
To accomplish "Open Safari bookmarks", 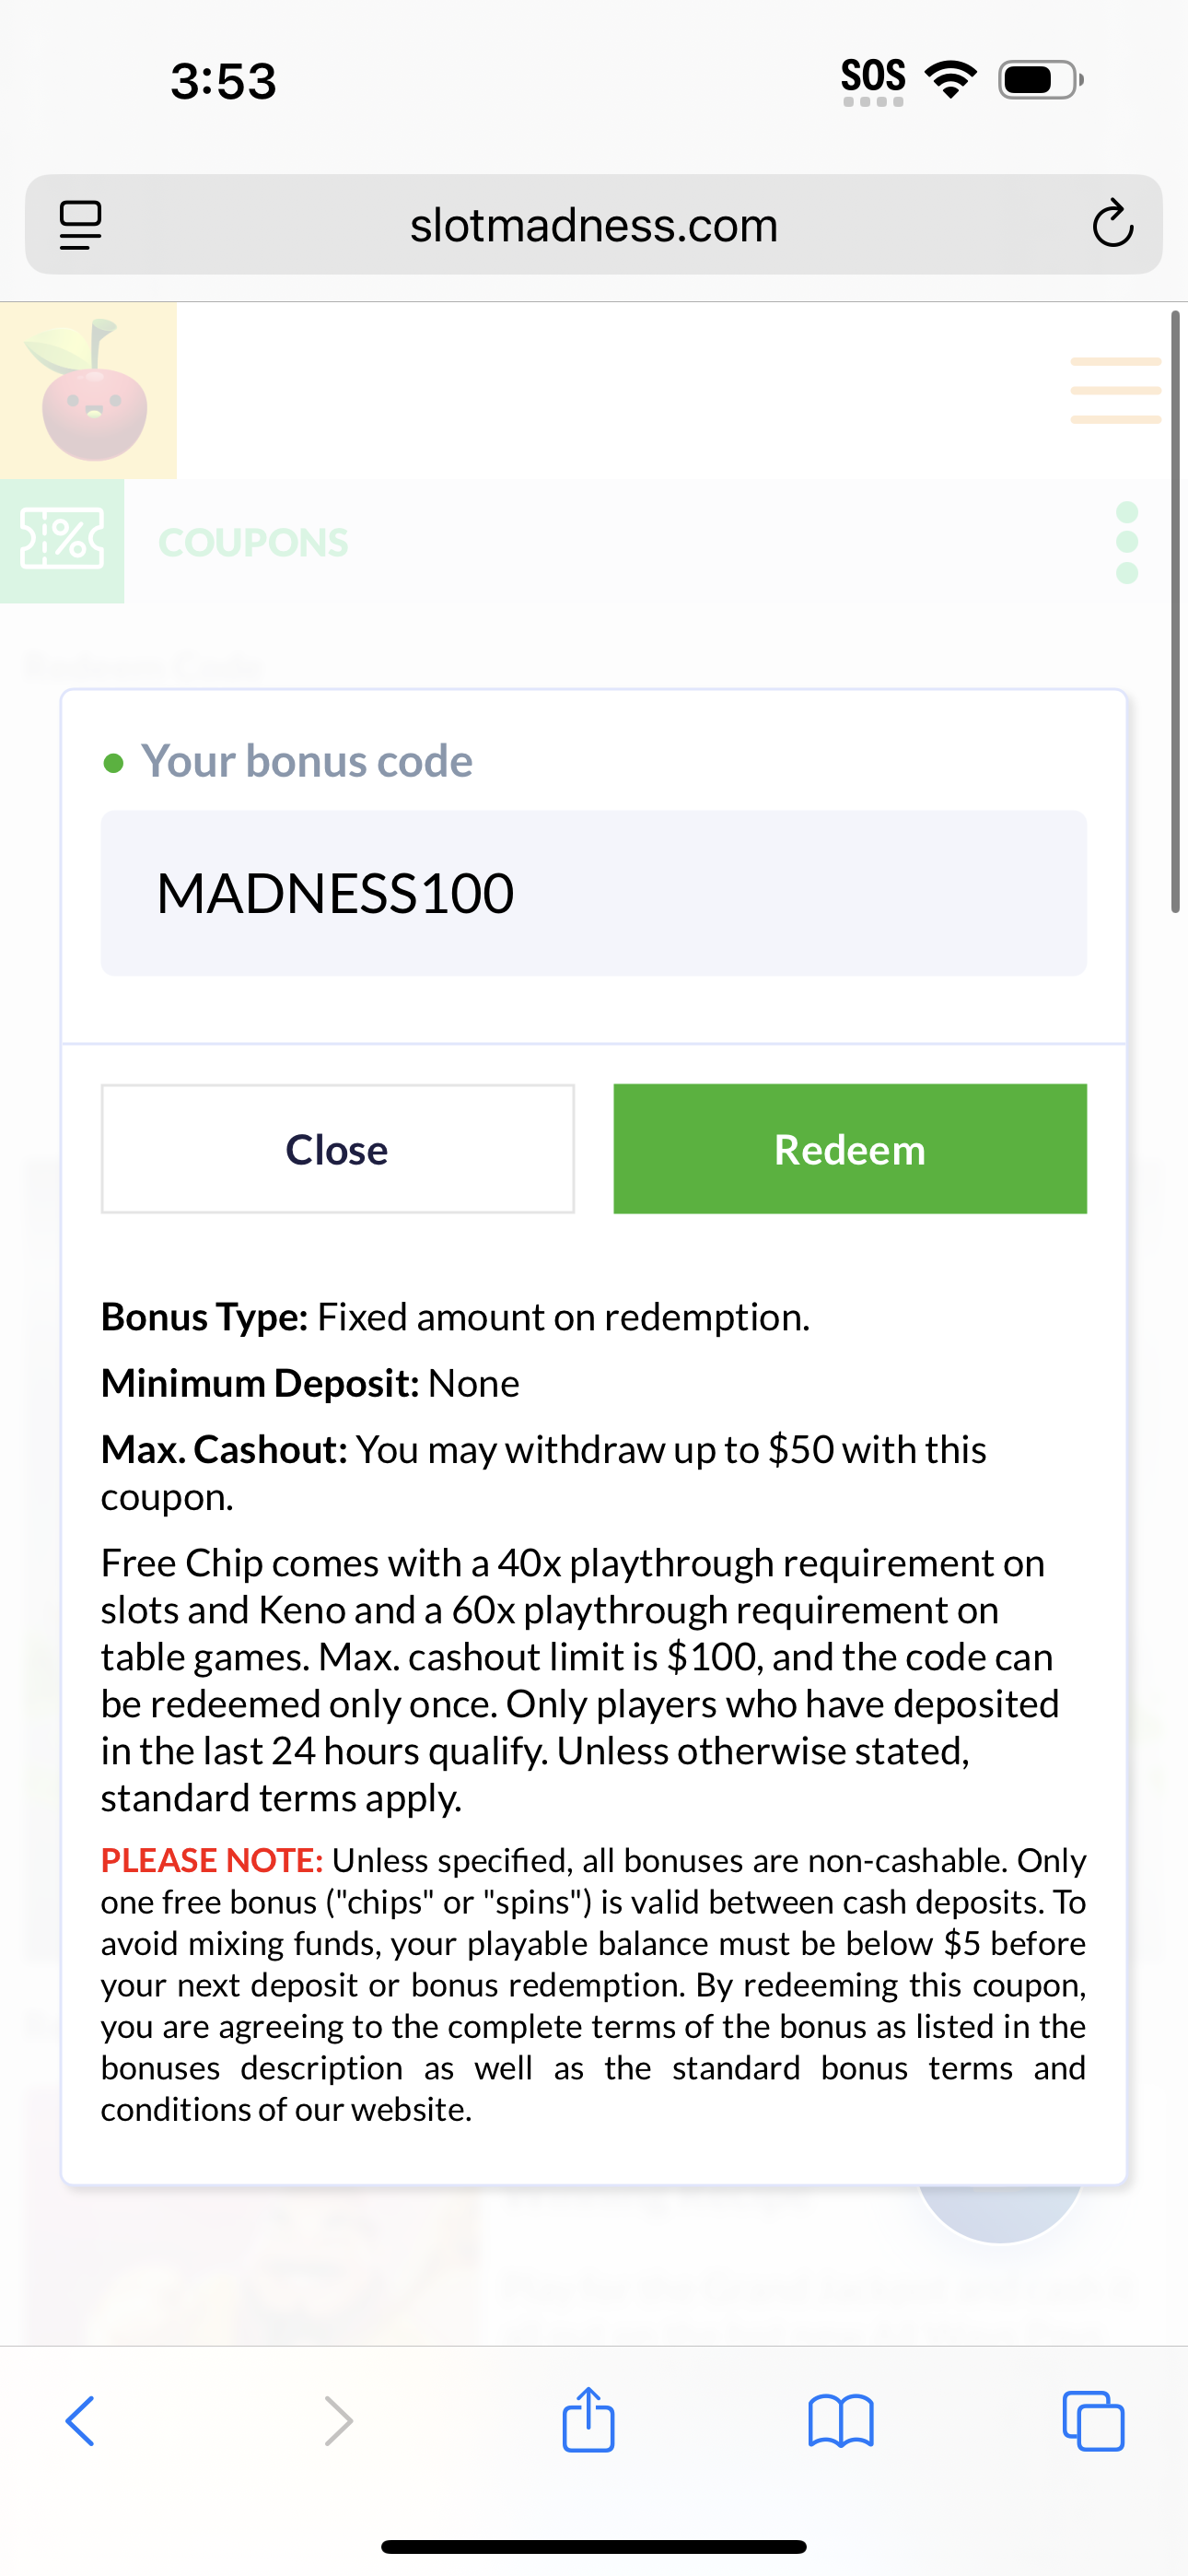I will pyautogui.click(x=841, y=2421).
